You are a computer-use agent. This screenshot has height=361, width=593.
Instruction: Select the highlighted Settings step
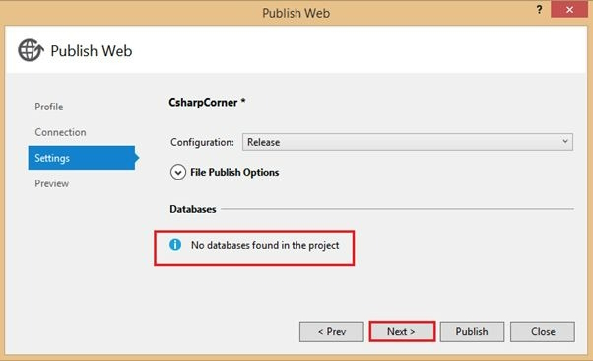coord(82,158)
